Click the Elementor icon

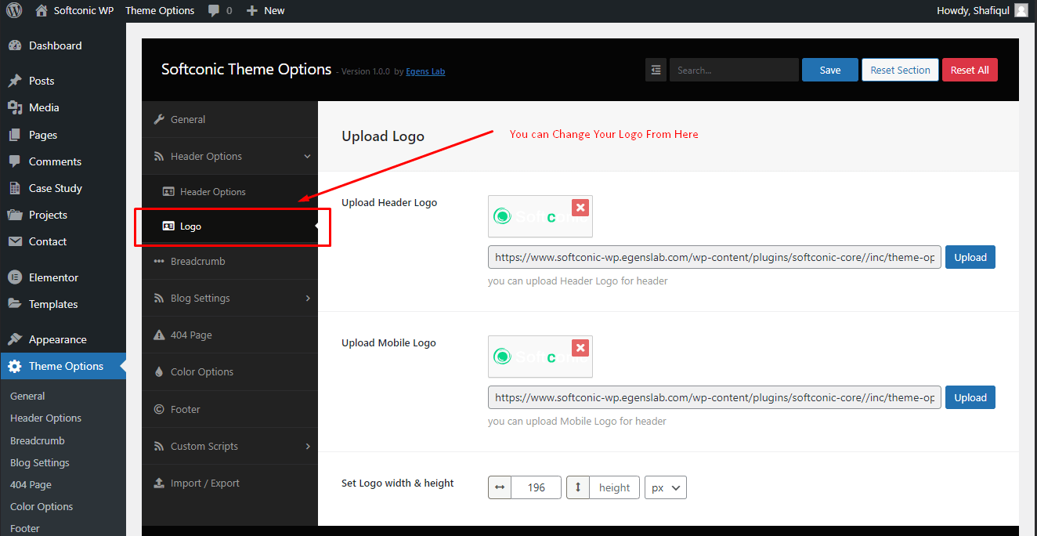(14, 277)
